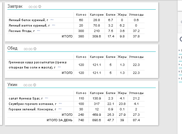This screenshot has width=182, height=134.
Task: Click small icon after Гречневая каша description
Action: tap(59, 67)
